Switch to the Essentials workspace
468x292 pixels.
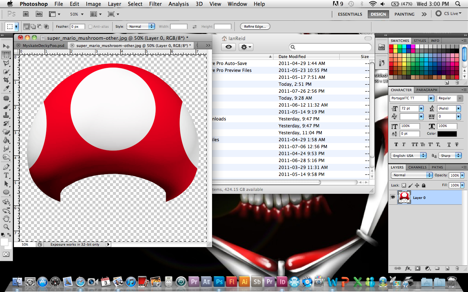tap(350, 14)
